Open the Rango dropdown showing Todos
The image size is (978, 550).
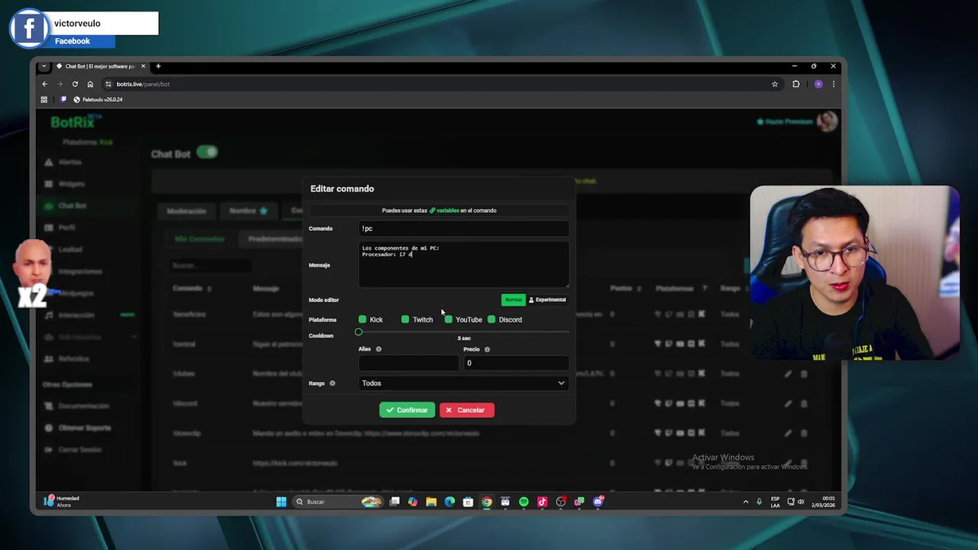tap(464, 383)
